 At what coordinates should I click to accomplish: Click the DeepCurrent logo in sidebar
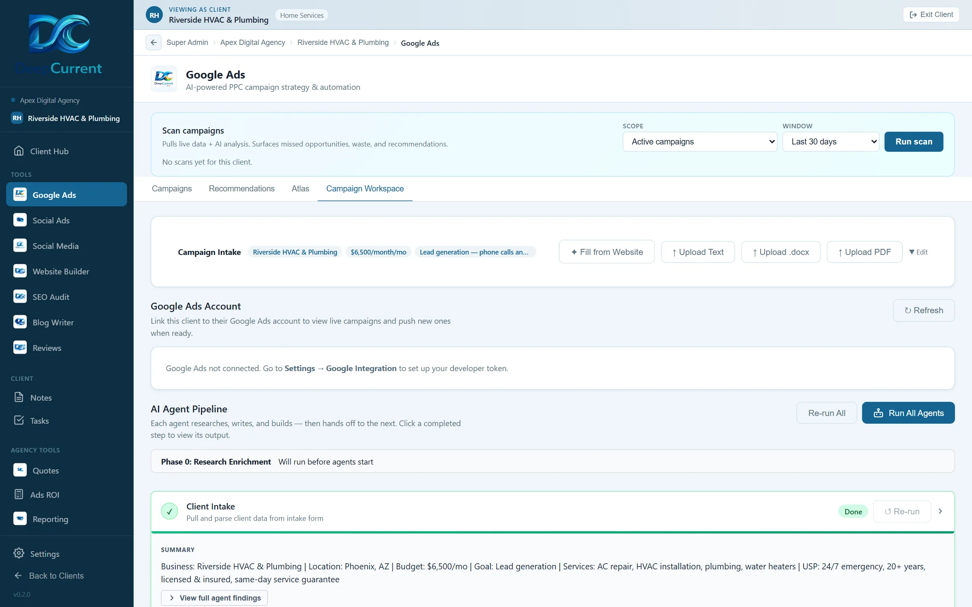(59, 44)
